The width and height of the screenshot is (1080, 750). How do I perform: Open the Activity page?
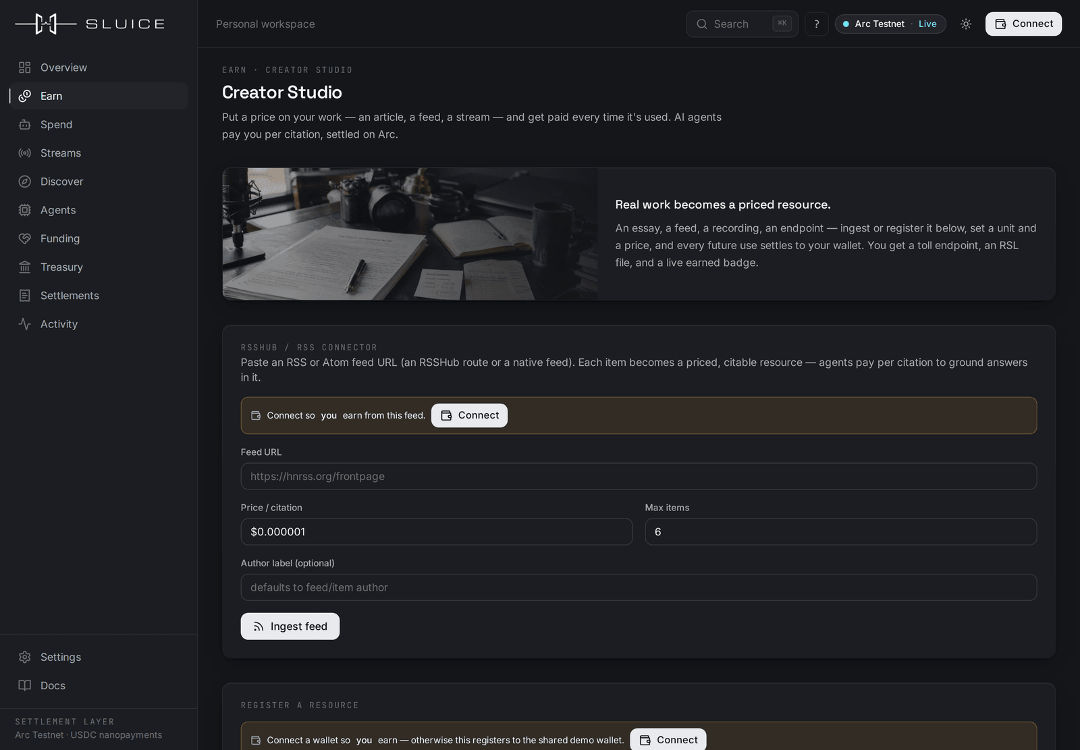coord(99,324)
